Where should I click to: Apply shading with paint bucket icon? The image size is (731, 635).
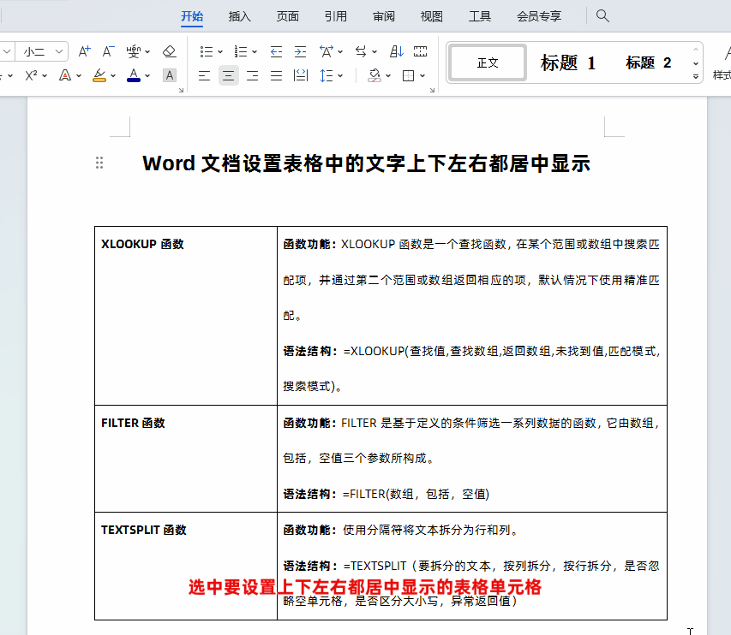pyautogui.click(x=374, y=75)
